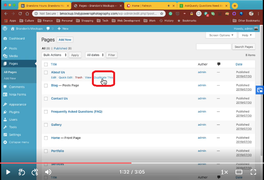Open the Chrome three-dot menu
The image size is (264, 180).
258,14
